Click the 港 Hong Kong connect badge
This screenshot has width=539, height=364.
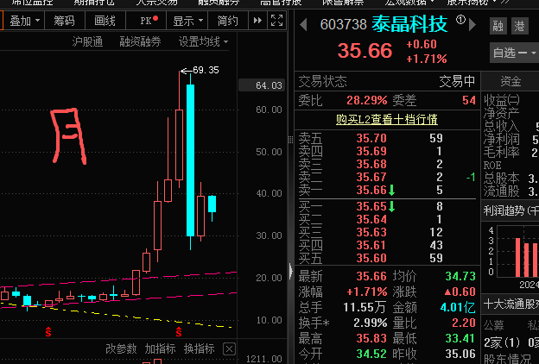tap(520, 26)
